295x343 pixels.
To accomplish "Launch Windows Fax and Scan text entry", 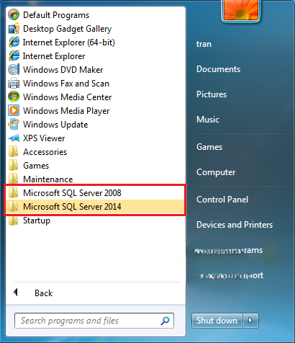I will [66, 84].
